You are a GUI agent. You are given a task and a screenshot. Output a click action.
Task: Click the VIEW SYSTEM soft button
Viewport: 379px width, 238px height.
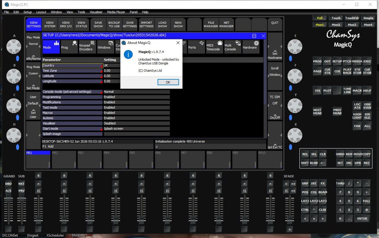[x=50, y=25]
